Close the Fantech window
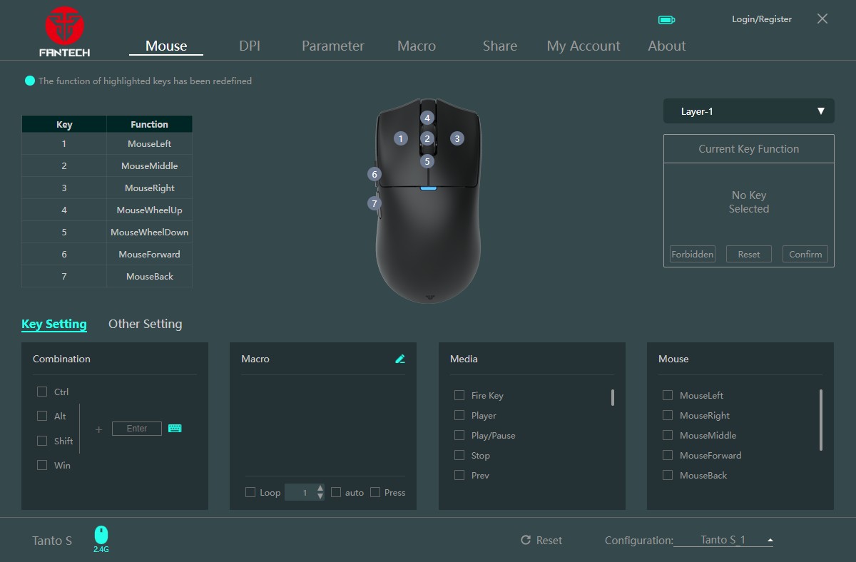856x562 pixels. 822,19
